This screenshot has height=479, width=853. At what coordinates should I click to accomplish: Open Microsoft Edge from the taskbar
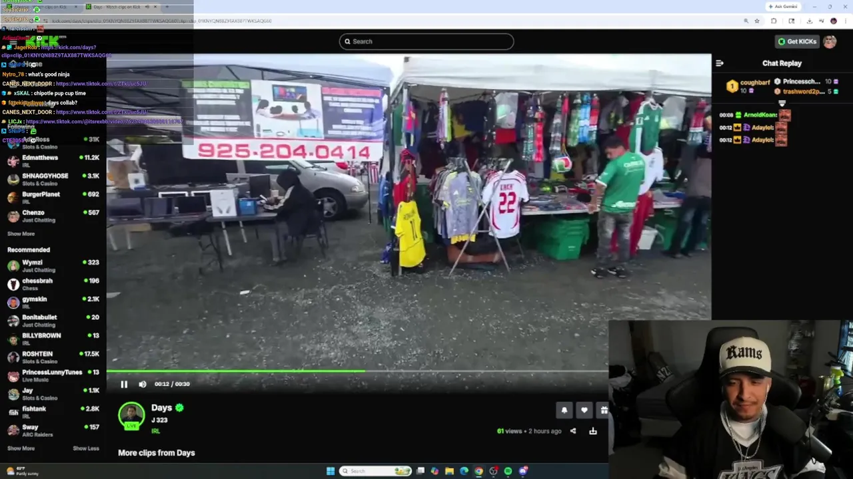464,471
